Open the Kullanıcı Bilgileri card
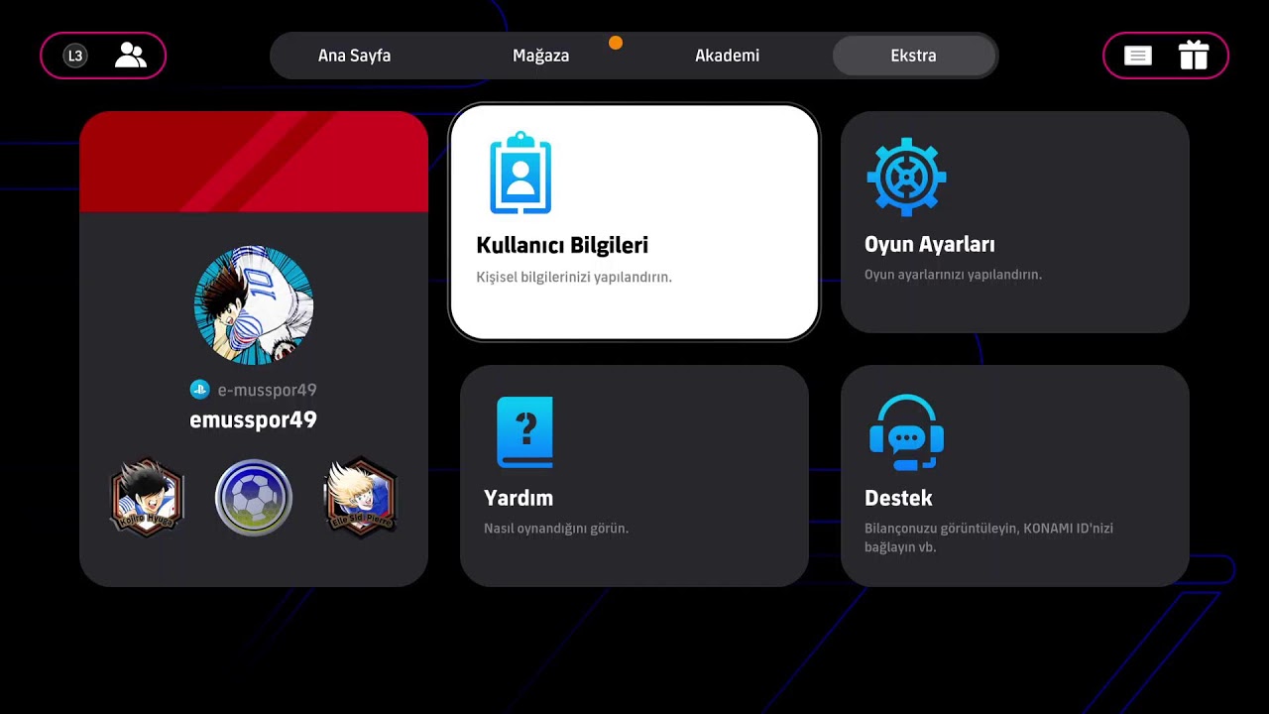 pyautogui.click(x=634, y=222)
